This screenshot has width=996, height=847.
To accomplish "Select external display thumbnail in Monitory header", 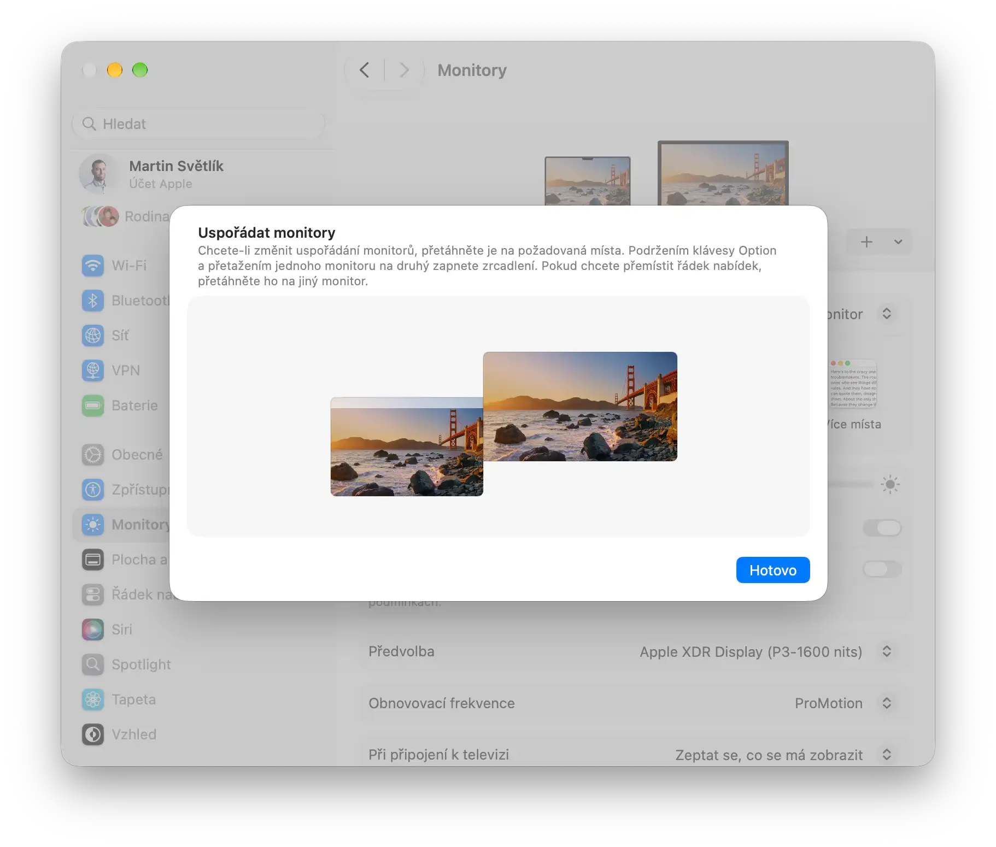I will (x=723, y=173).
